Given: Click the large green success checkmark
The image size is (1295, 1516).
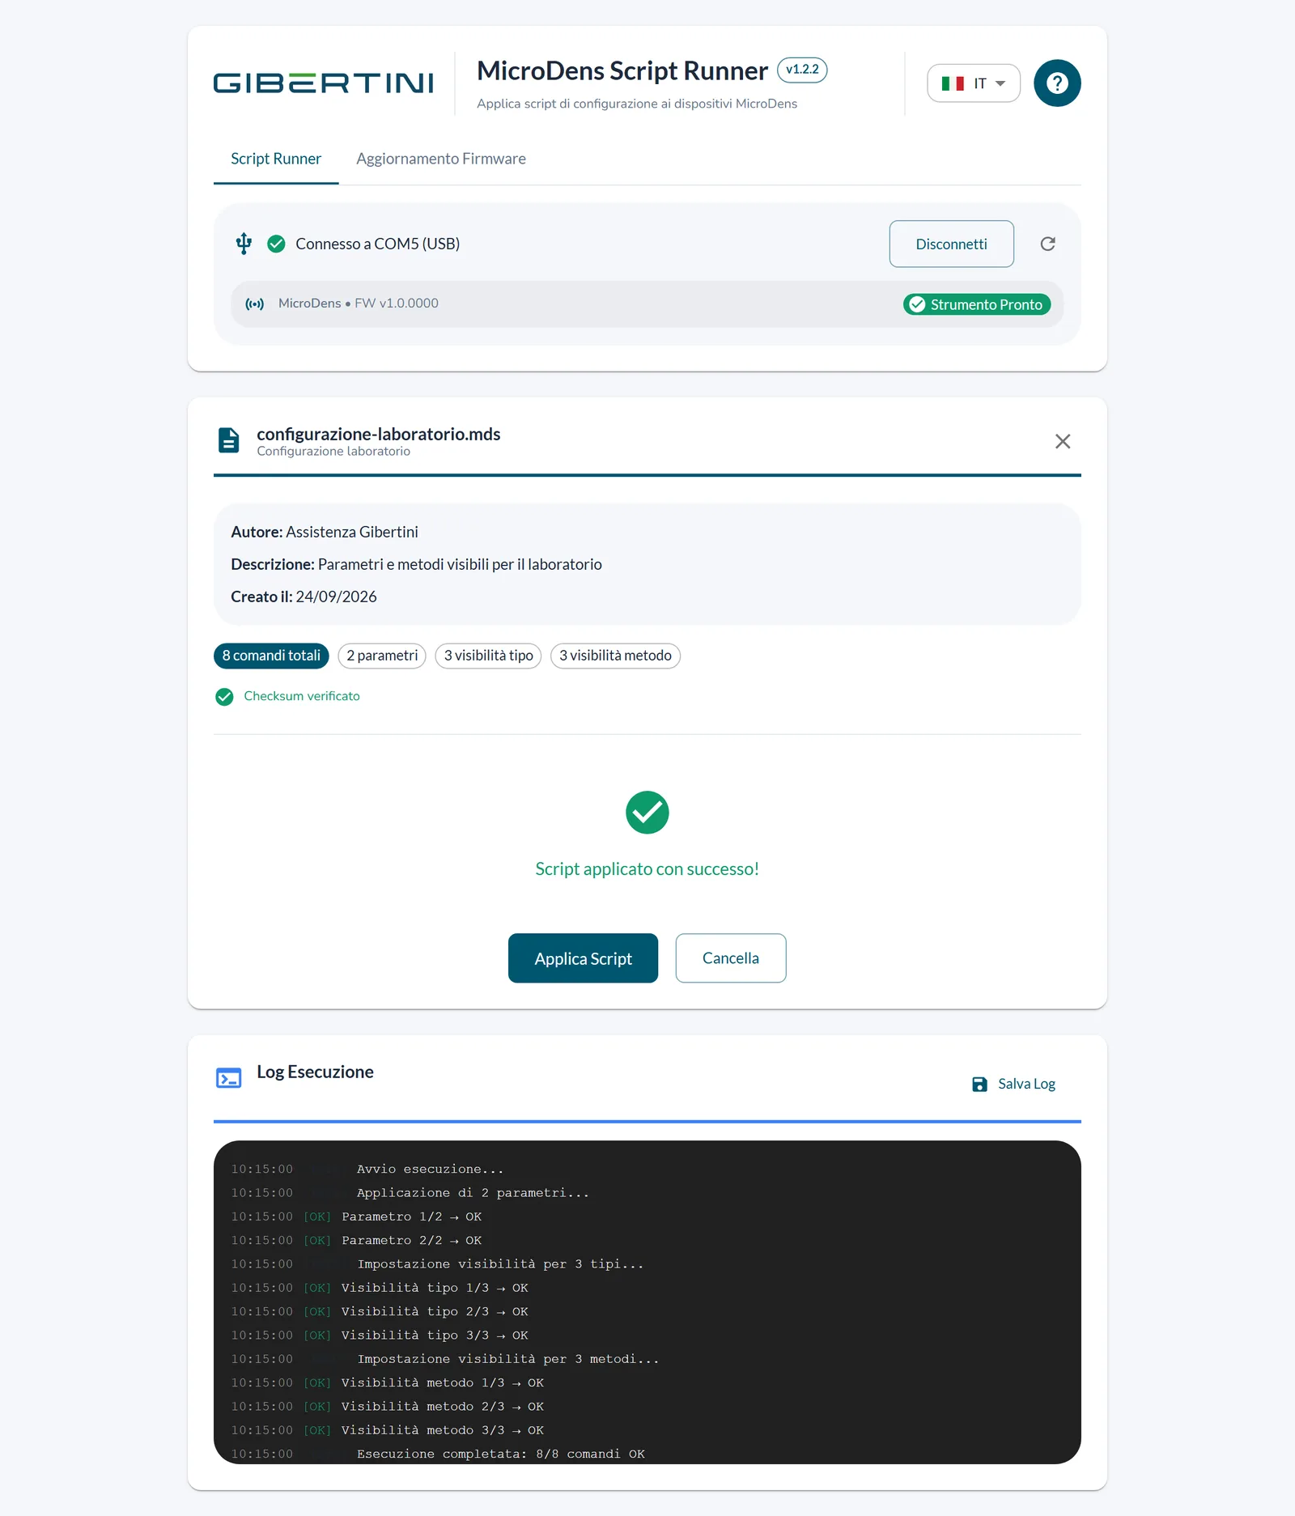Looking at the screenshot, I should click(647, 812).
